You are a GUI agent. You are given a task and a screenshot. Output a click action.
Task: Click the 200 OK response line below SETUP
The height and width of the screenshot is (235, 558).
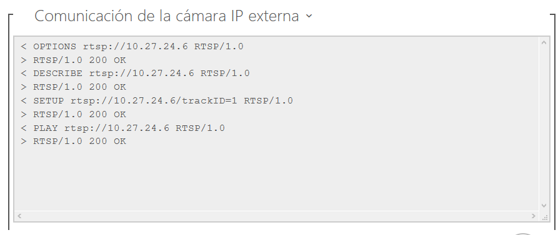point(73,114)
